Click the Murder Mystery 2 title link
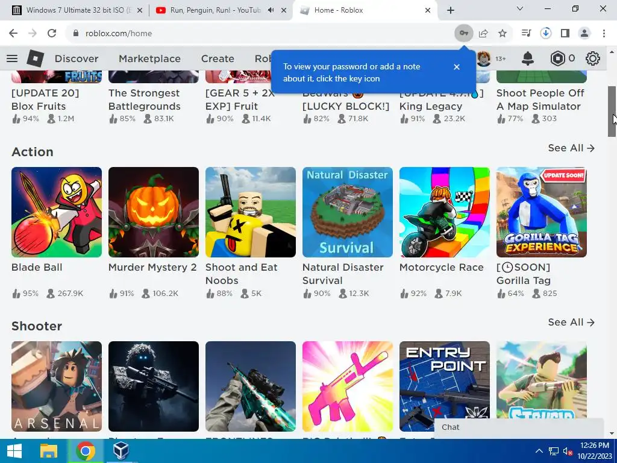Image resolution: width=617 pixels, height=463 pixels. pyautogui.click(x=152, y=267)
